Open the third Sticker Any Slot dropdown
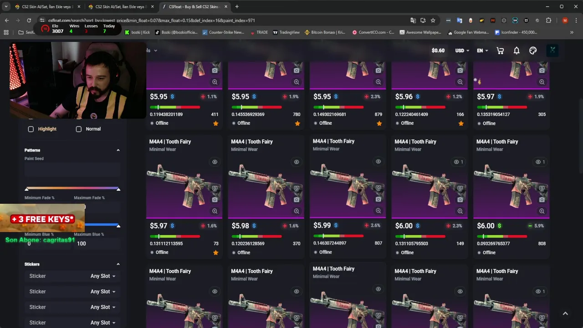This screenshot has height=328, width=583. pos(102,307)
